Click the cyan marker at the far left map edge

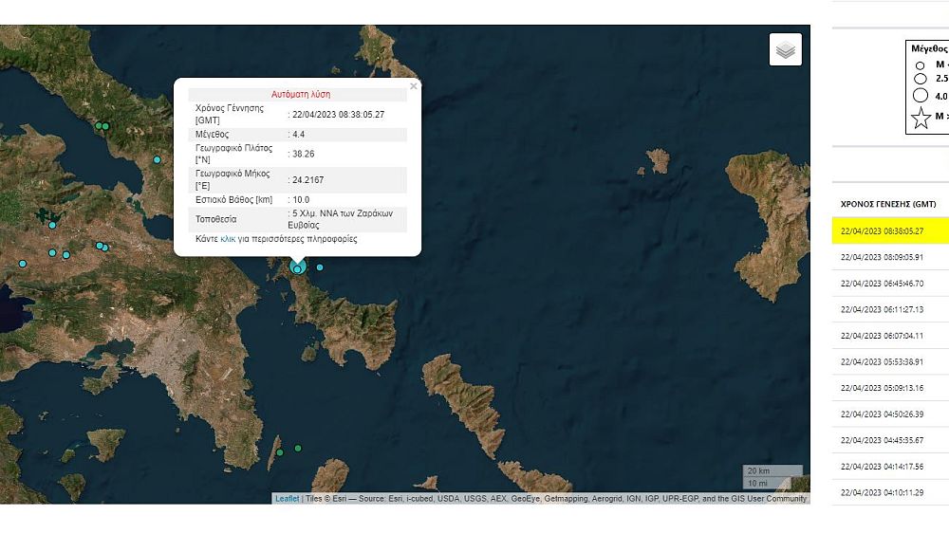click(x=23, y=264)
